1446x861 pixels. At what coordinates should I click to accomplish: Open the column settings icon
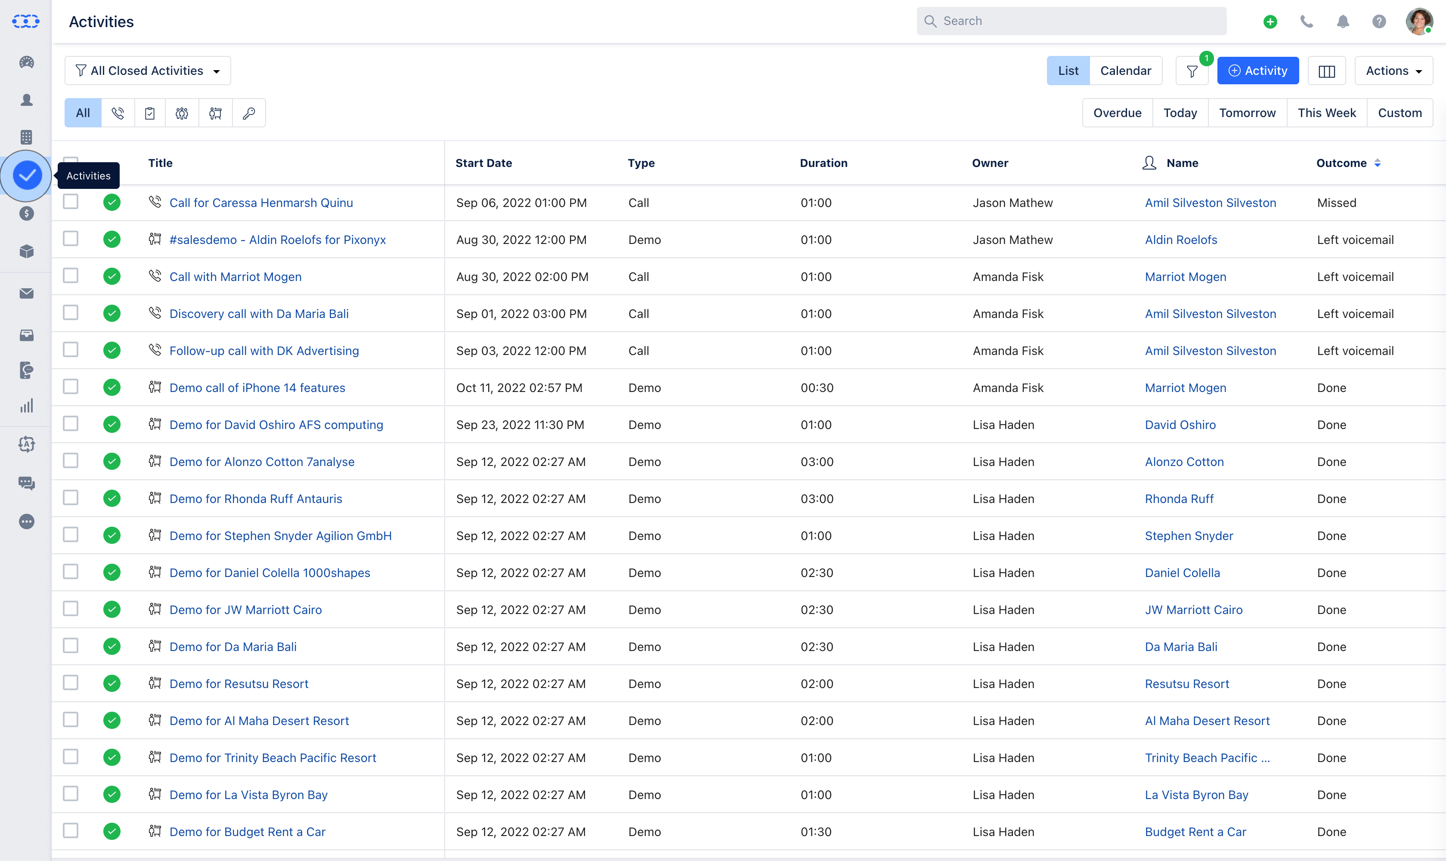(1327, 71)
